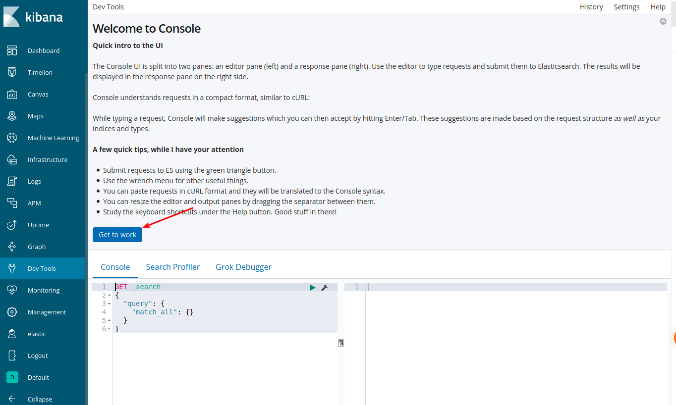Image resolution: width=676 pixels, height=405 pixels.
Task: Open the Default space badge
Action: [x=12, y=377]
